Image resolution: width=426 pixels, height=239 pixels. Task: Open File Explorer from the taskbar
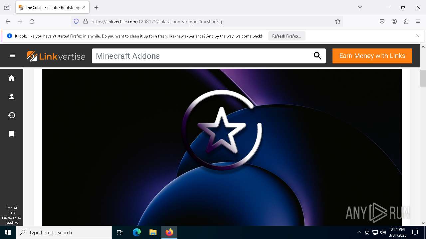(153, 232)
